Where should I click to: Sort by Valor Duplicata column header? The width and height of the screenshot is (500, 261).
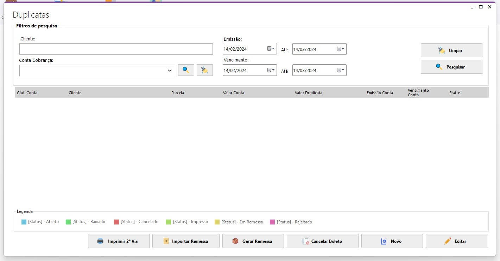pos(309,93)
